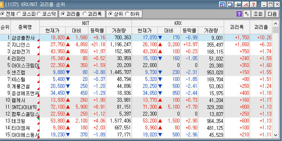Click the KRX group header
Image resolution: width=282 pixels, height=141 pixels.
[x=178, y=23]
